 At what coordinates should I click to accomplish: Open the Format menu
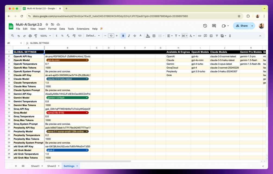(52, 29)
